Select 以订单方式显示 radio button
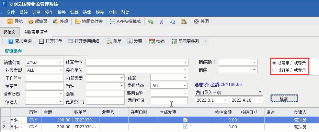Image resolution: width=319 pixels, height=132 pixels. tap(274, 70)
